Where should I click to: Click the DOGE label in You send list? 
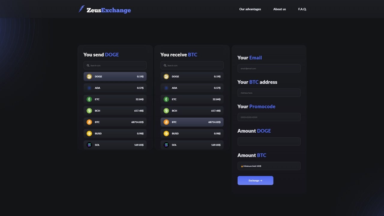[x=98, y=76]
